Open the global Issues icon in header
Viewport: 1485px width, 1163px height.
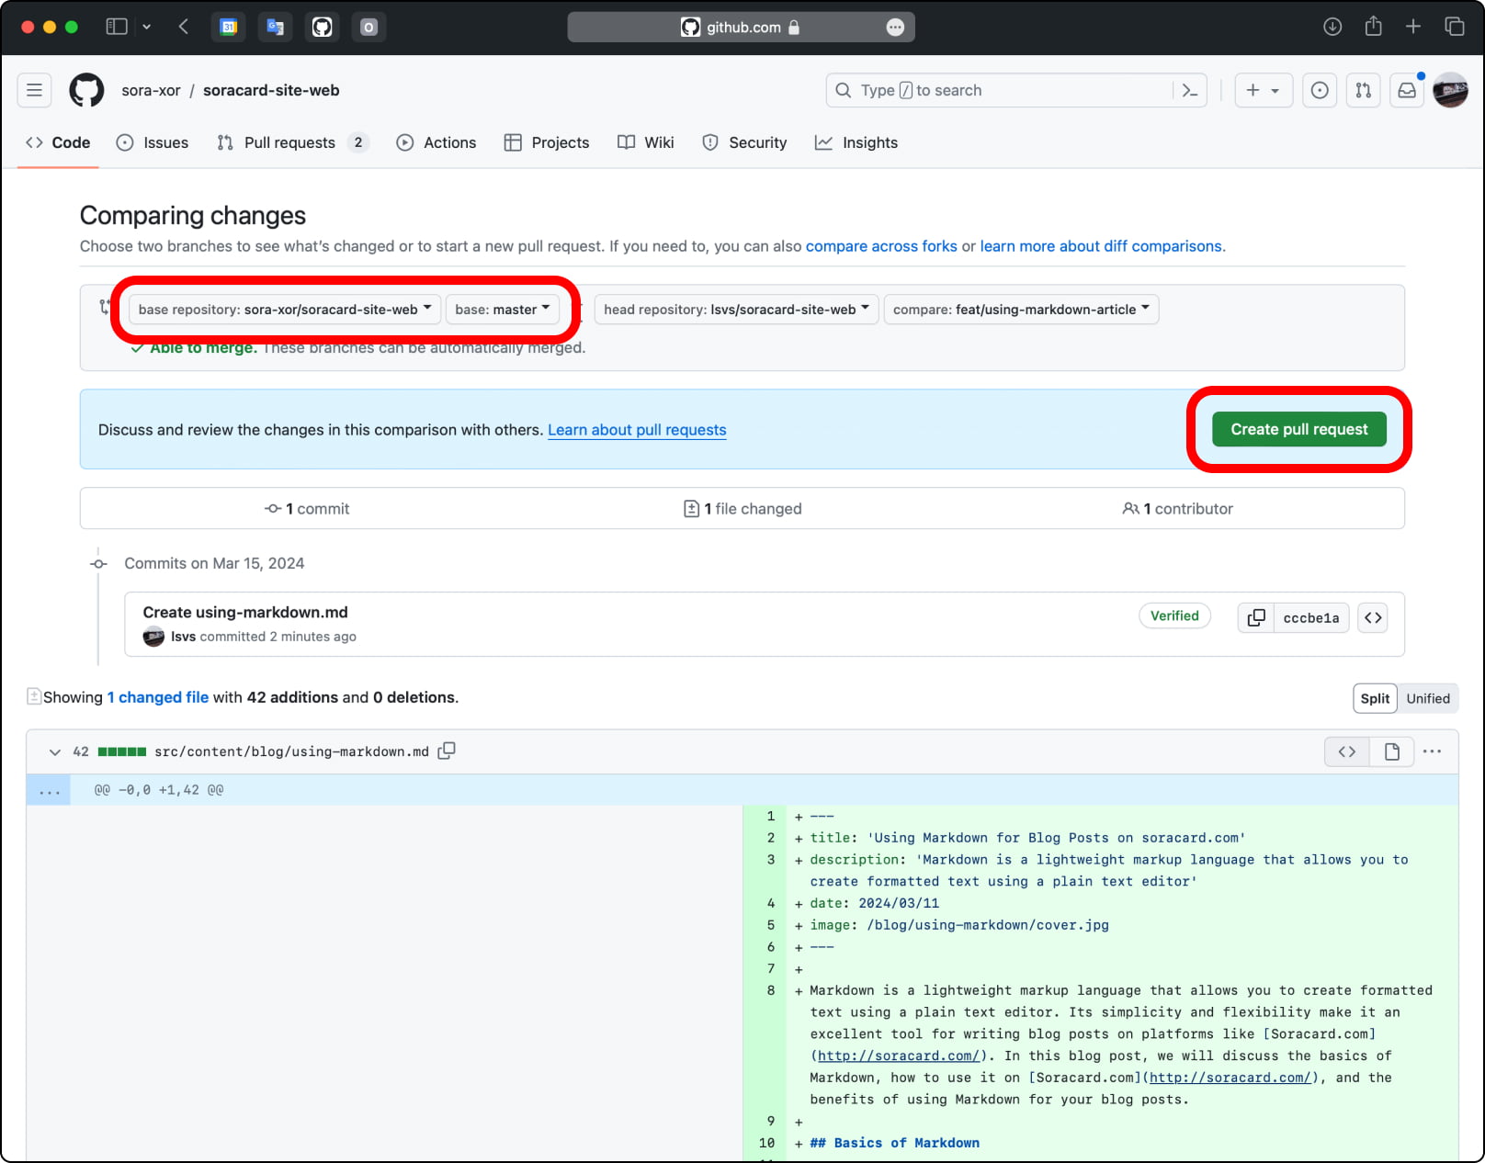1320,90
